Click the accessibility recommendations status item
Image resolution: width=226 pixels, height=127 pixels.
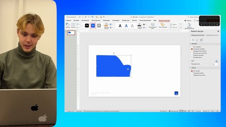pos(101,111)
